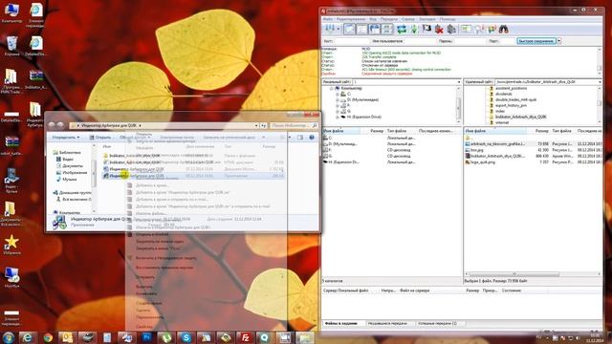Open FileZilla Site Manager icon
This screenshot has width=612, height=344.
(330, 30)
